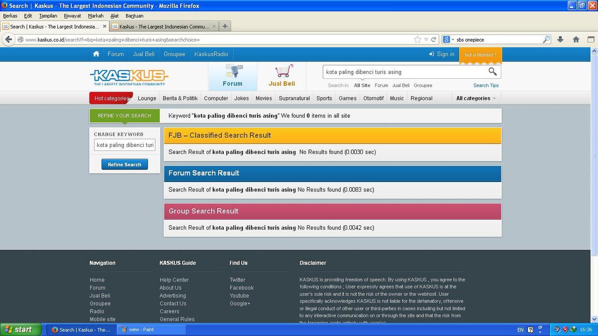Expand the All categories dropdown
The image size is (598, 336).
click(476, 98)
